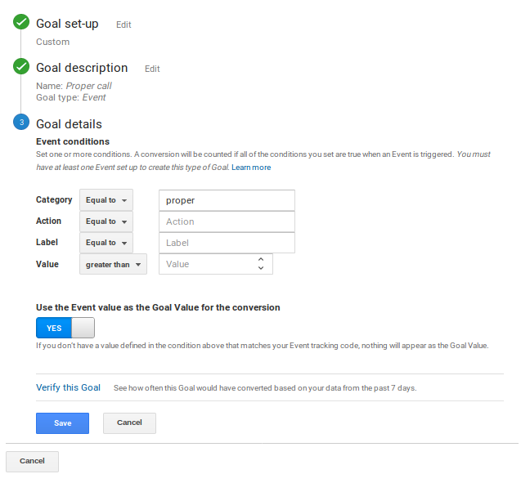Open the Category 'Equal to' dropdown

coord(106,200)
